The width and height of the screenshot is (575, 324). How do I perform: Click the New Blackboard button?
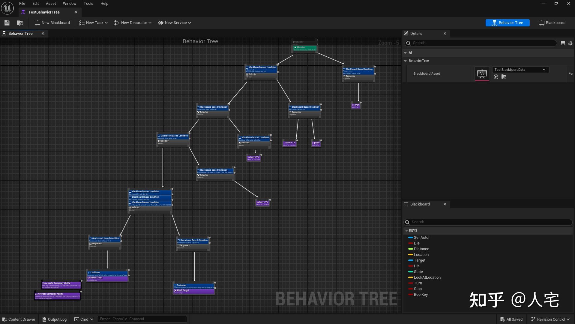(52, 23)
